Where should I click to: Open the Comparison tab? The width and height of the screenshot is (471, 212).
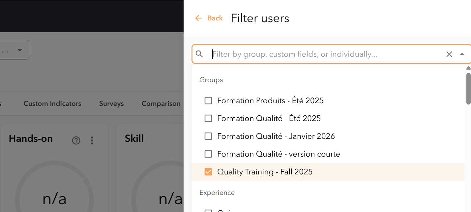[x=161, y=104]
